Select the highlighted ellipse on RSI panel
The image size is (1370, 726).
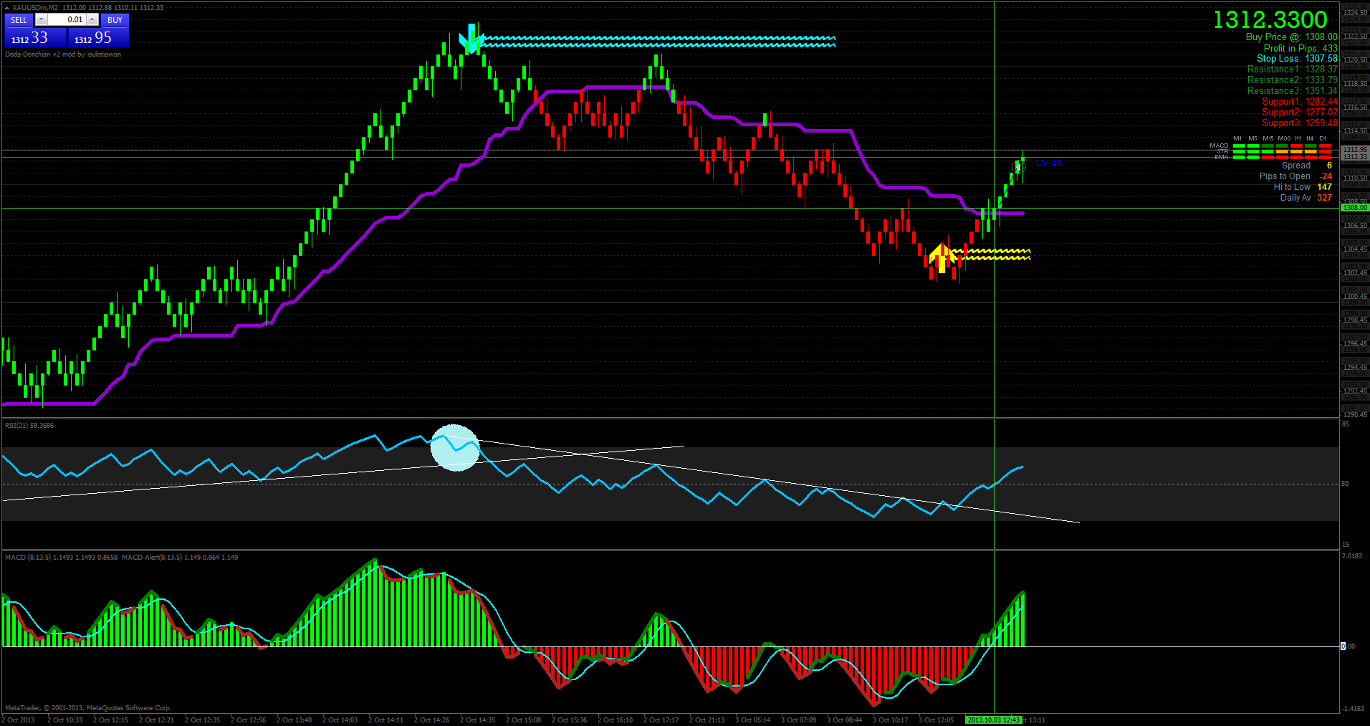click(x=454, y=448)
